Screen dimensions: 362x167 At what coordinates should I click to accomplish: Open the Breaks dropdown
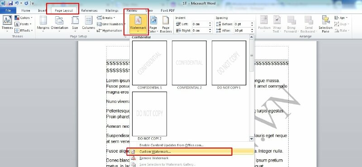click(x=106, y=18)
